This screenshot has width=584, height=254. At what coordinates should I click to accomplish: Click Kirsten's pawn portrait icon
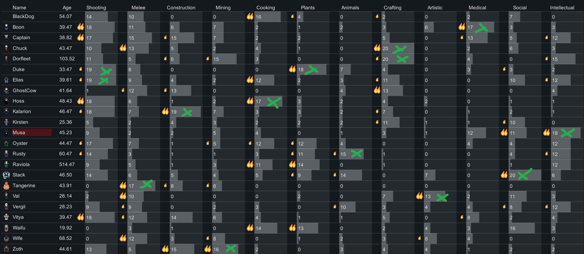pos(6,122)
